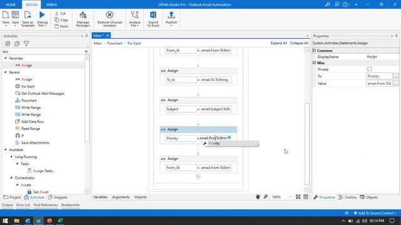The image size is (401, 225).
Task: Select For Each in Recent
Action: 28,86
